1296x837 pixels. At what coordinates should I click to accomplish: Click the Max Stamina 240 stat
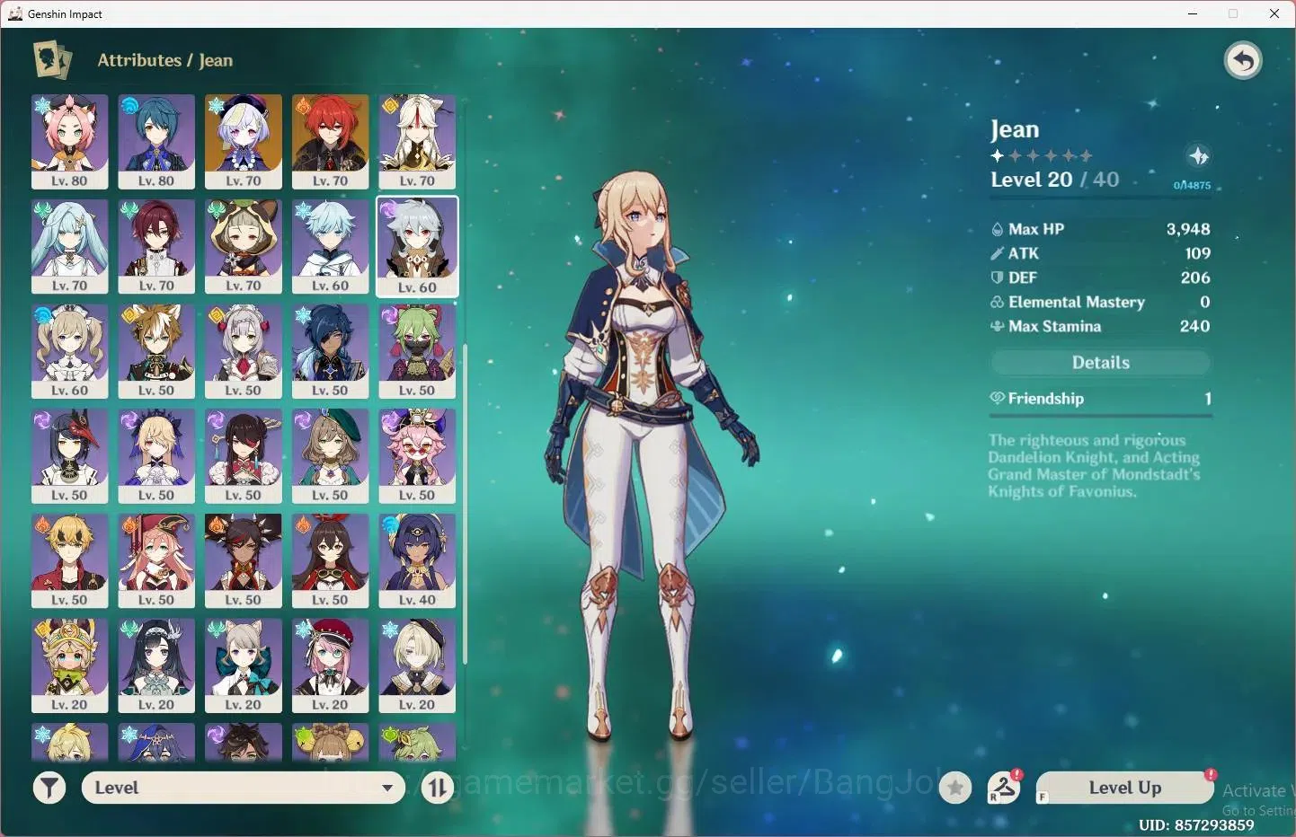[1100, 326]
